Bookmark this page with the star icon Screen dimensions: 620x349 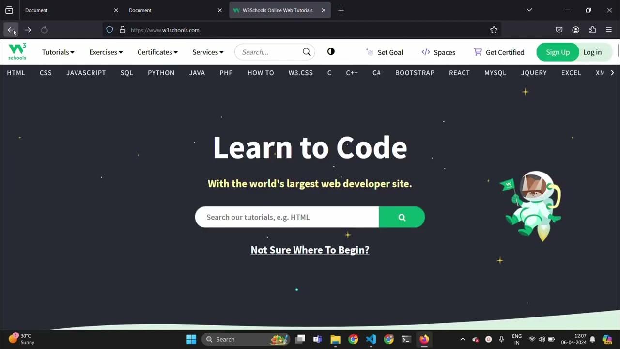494,30
